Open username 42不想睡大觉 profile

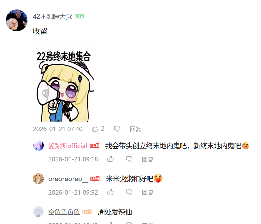pos(52,17)
